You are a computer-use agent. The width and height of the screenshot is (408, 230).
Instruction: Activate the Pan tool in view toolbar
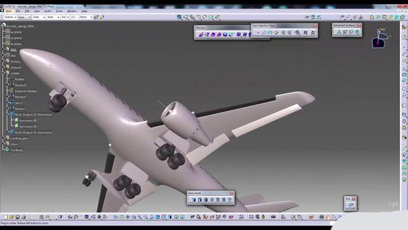tap(128, 217)
